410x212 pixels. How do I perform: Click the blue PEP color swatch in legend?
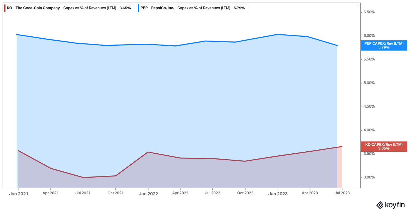138,8
